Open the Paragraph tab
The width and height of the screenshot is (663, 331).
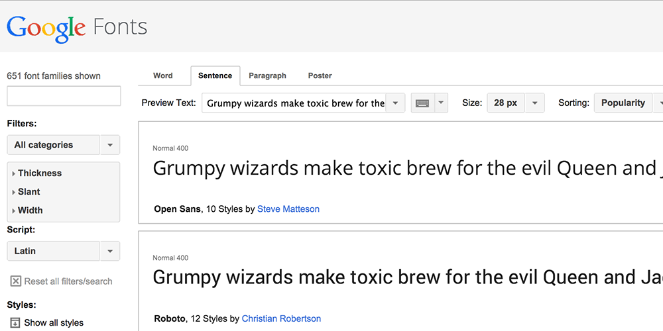(267, 75)
